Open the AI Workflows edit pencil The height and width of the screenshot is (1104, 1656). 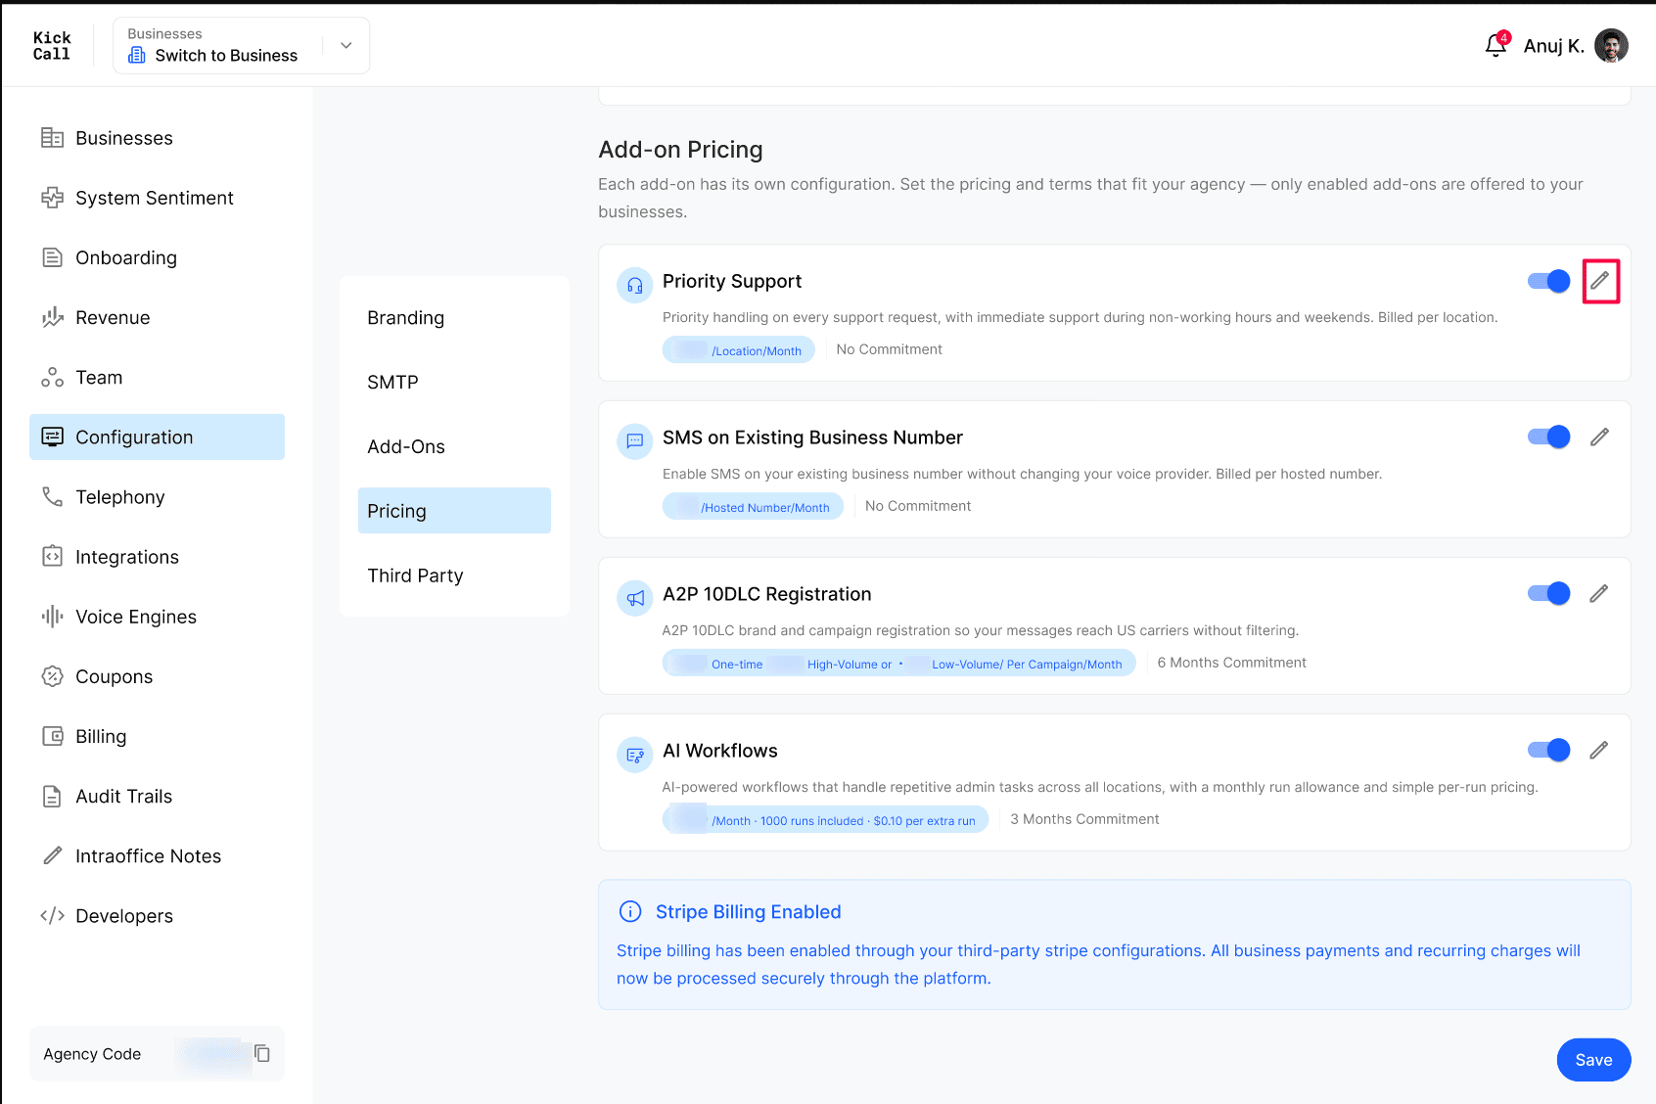1599,751
